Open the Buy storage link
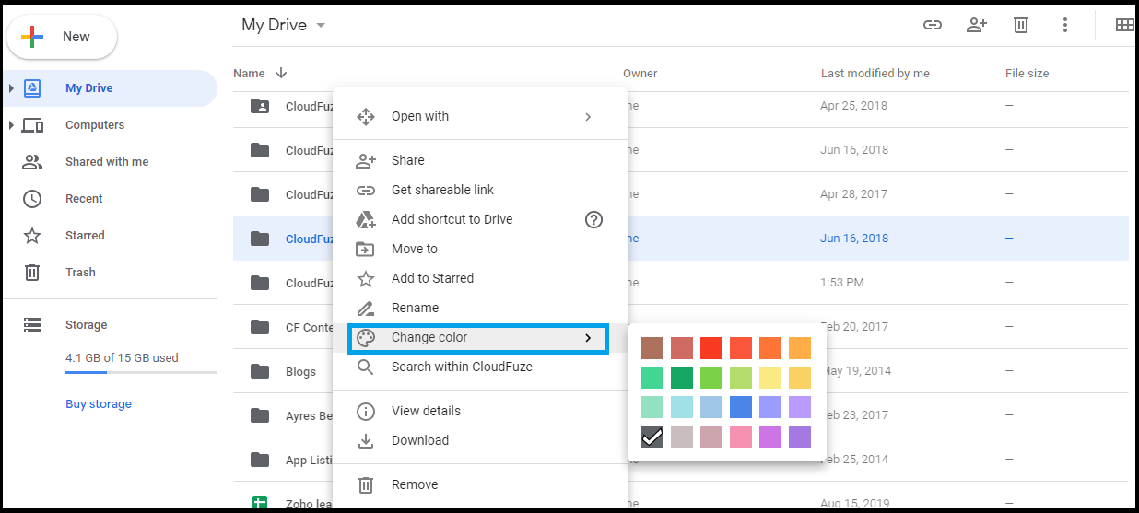This screenshot has width=1139, height=513. [x=99, y=404]
